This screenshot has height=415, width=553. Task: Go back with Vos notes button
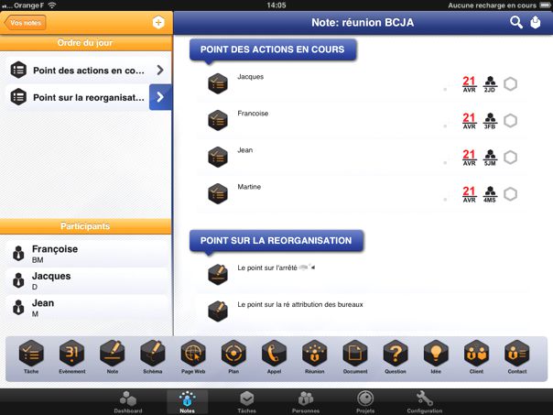(25, 23)
